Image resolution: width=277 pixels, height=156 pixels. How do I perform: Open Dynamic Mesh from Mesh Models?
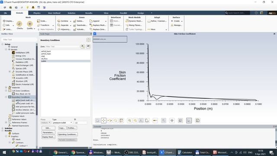click(134, 21)
